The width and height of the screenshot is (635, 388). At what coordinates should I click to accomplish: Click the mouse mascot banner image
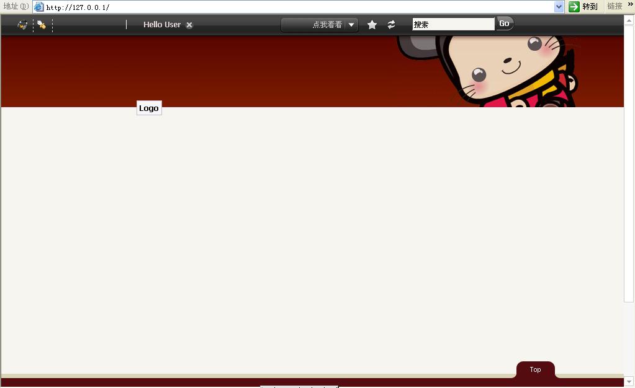pos(489,71)
